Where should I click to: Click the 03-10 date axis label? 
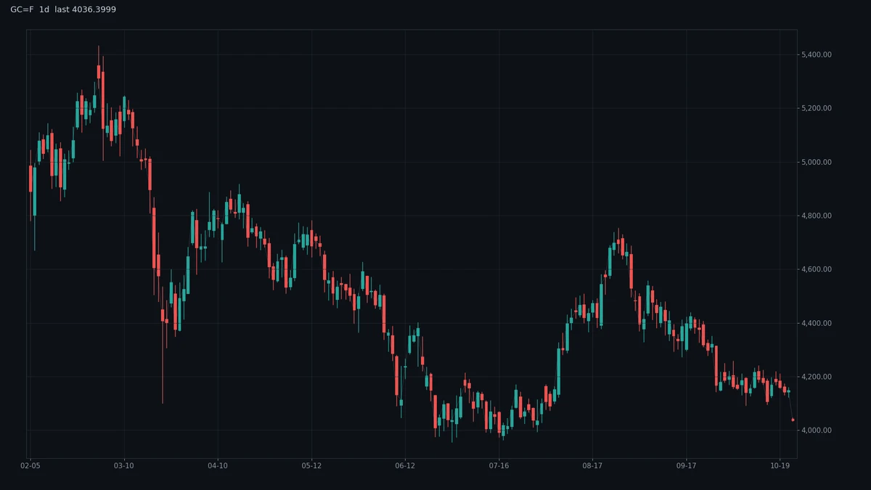tap(124, 465)
